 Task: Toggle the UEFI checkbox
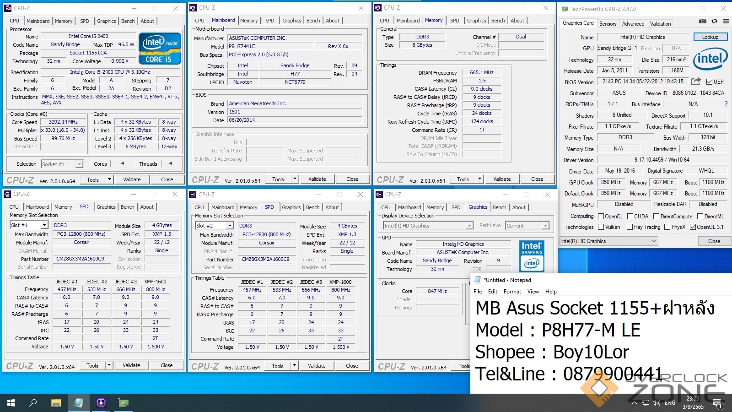[x=709, y=82]
